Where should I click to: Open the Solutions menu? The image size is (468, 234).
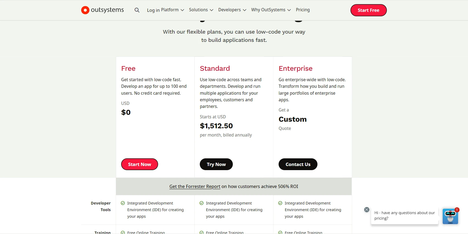(x=201, y=10)
